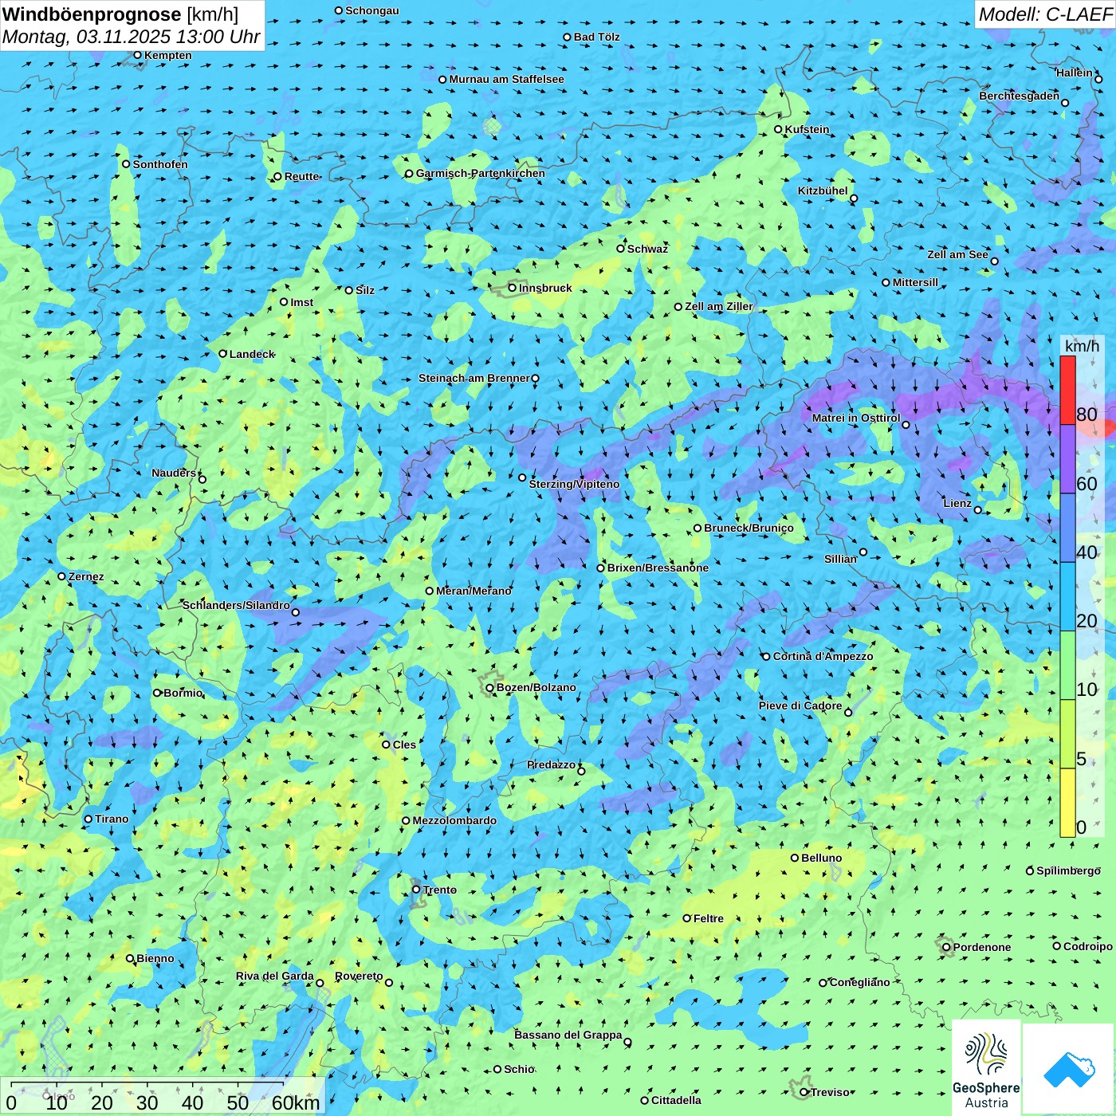The width and height of the screenshot is (1116, 1116).
Task: Click the "km/h" legend header
Action: (1082, 346)
